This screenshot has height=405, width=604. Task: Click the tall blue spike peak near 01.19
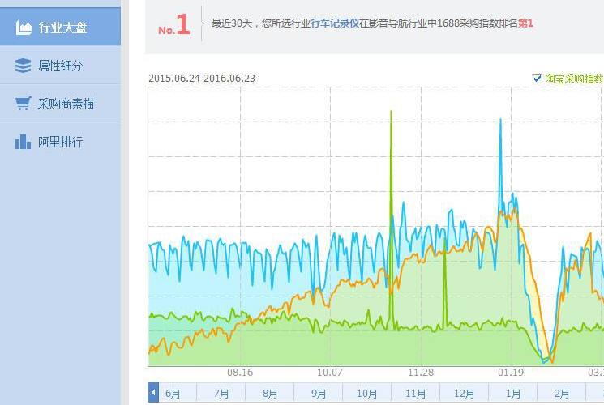[500, 122]
